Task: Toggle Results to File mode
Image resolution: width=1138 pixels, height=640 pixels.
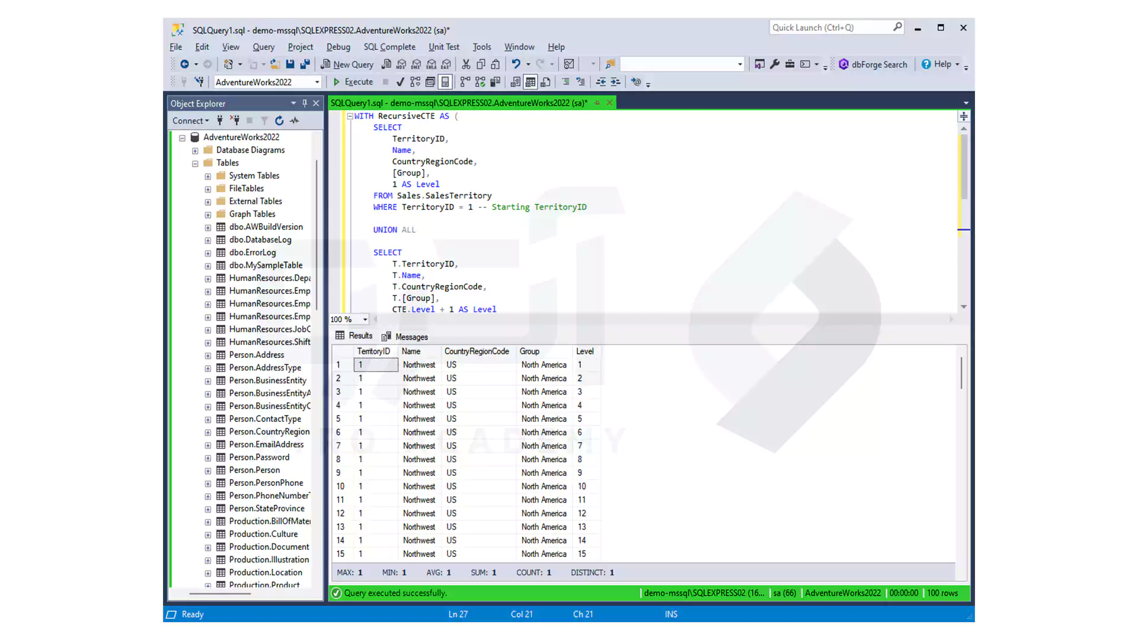Action: [x=546, y=82]
